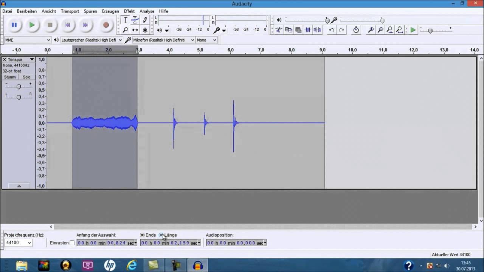Start recording with the Record button
The image size is (484, 272).
coord(106,25)
